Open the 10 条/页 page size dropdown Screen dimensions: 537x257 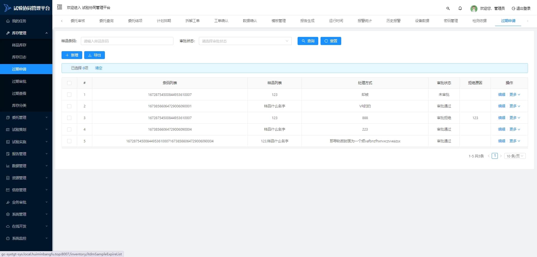(x=515, y=156)
